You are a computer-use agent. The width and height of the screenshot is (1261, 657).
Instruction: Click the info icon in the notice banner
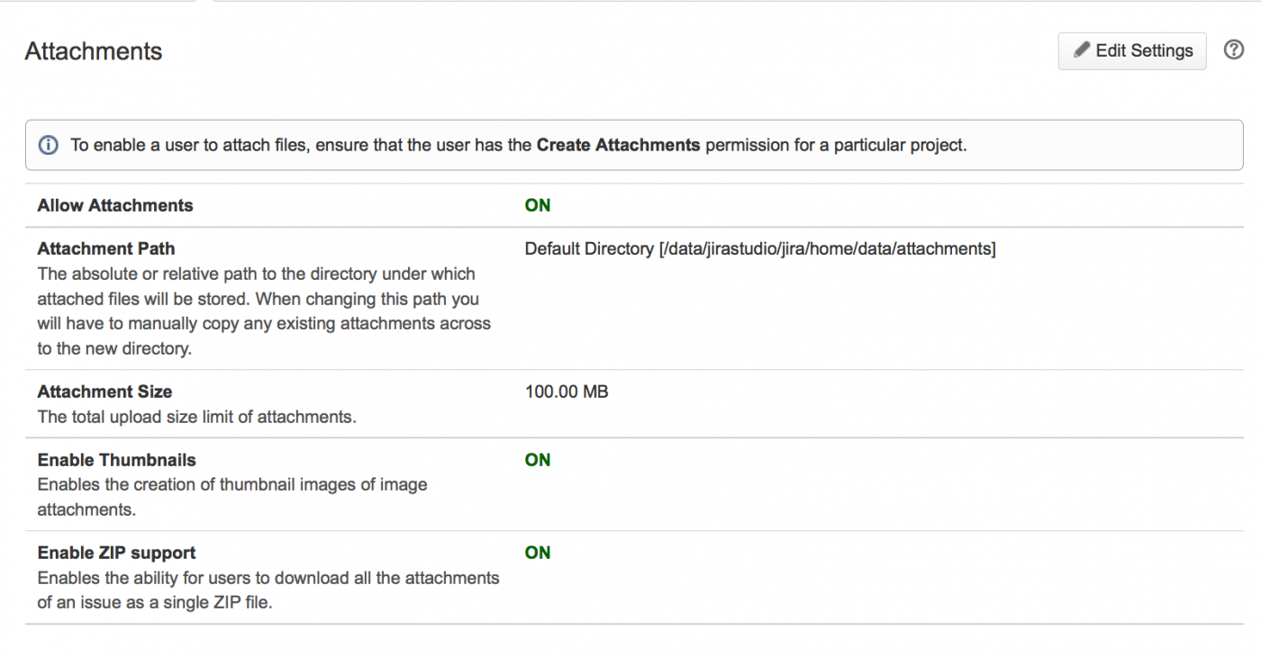(x=49, y=145)
